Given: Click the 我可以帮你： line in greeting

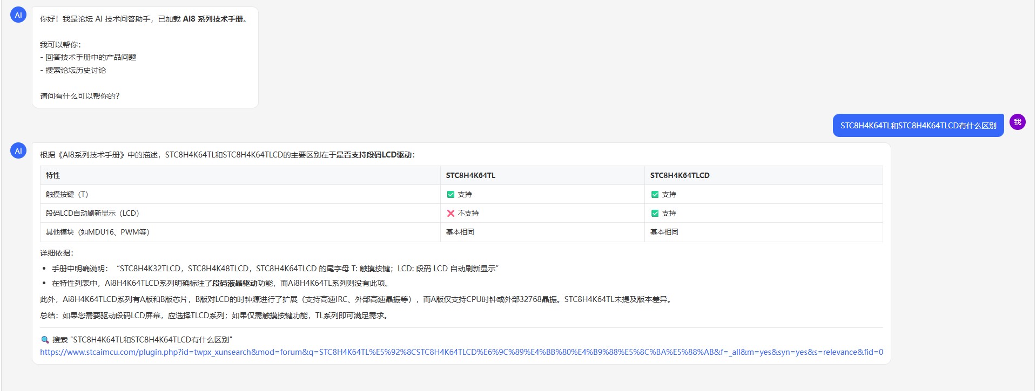Looking at the screenshot, I should 60,45.
